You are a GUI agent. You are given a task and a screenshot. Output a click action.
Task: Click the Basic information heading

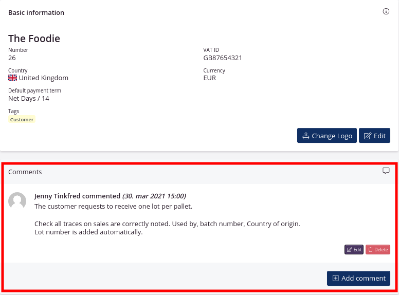pyautogui.click(x=36, y=12)
